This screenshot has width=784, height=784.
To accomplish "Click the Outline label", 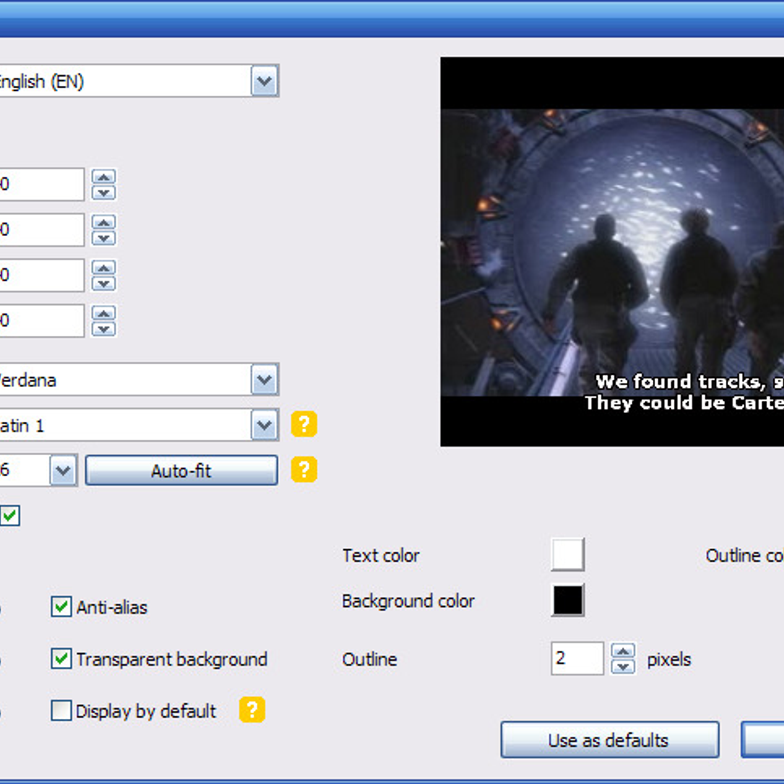I will click(369, 659).
